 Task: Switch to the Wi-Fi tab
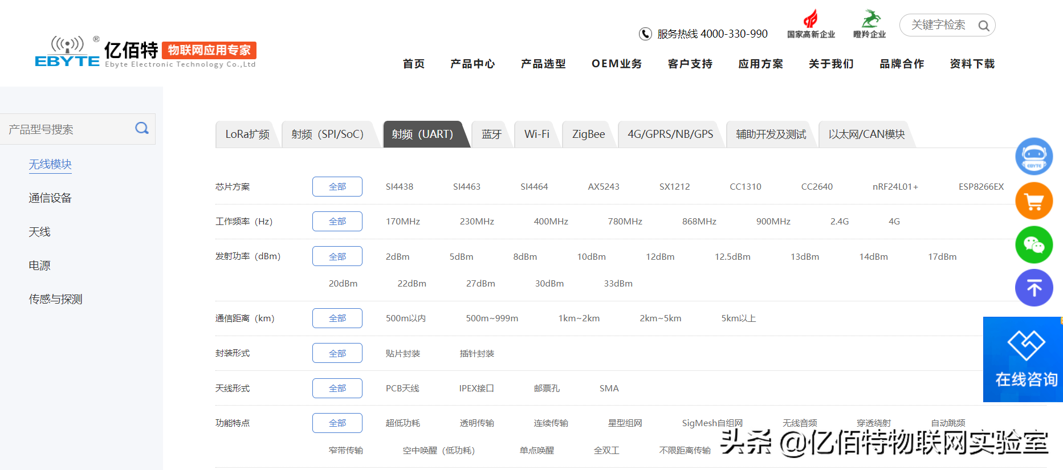tap(536, 134)
